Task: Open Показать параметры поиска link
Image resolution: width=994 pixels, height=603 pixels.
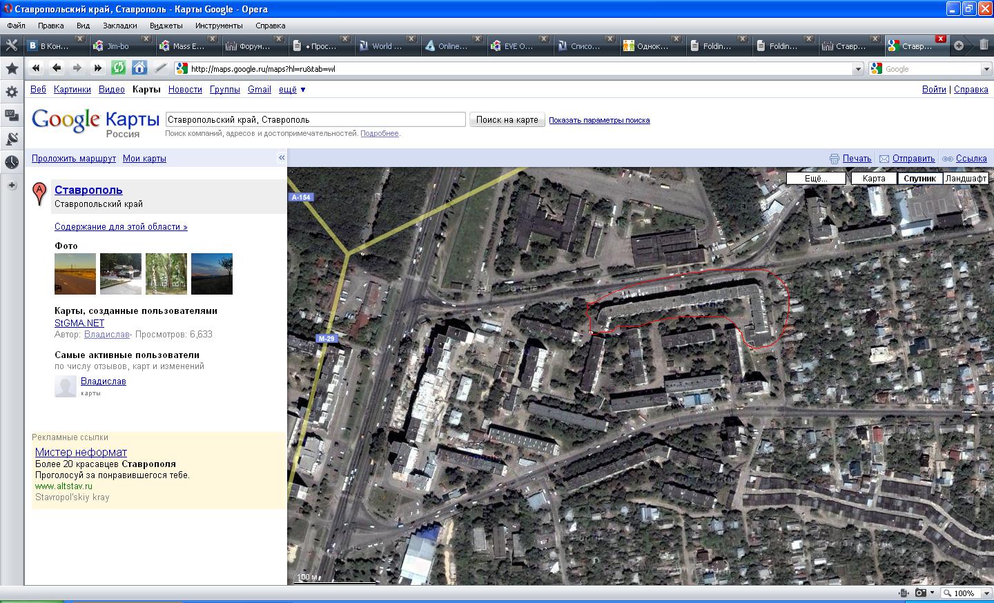Action: pos(599,120)
